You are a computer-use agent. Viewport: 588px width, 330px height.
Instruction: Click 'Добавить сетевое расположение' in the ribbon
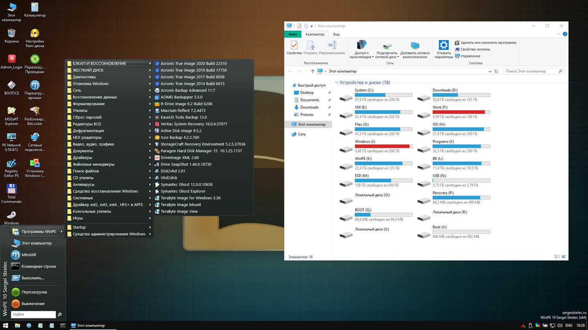coord(414,49)
